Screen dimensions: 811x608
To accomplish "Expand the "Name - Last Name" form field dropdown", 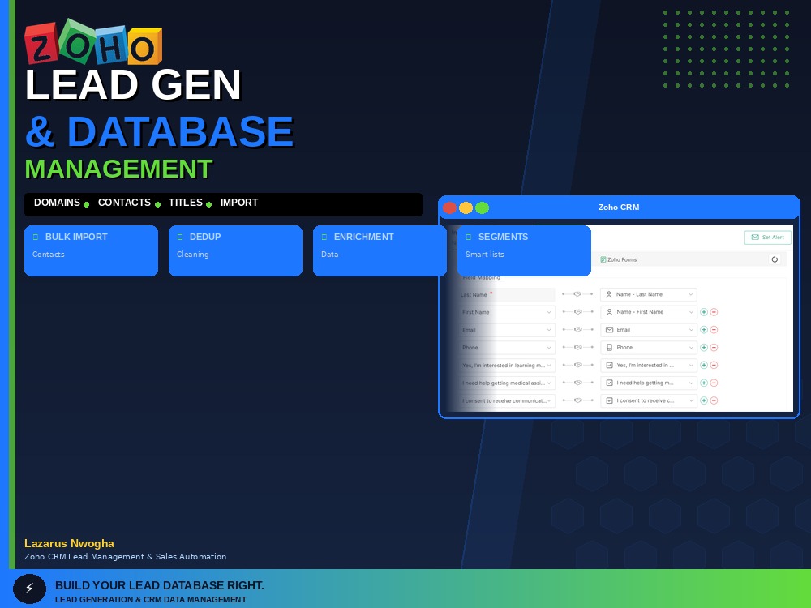I will click(649, 295).
